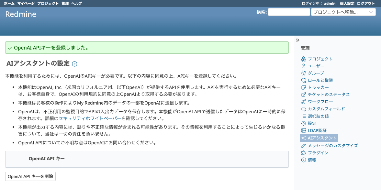Open the ユーザー admin link

tap(316, 66)
